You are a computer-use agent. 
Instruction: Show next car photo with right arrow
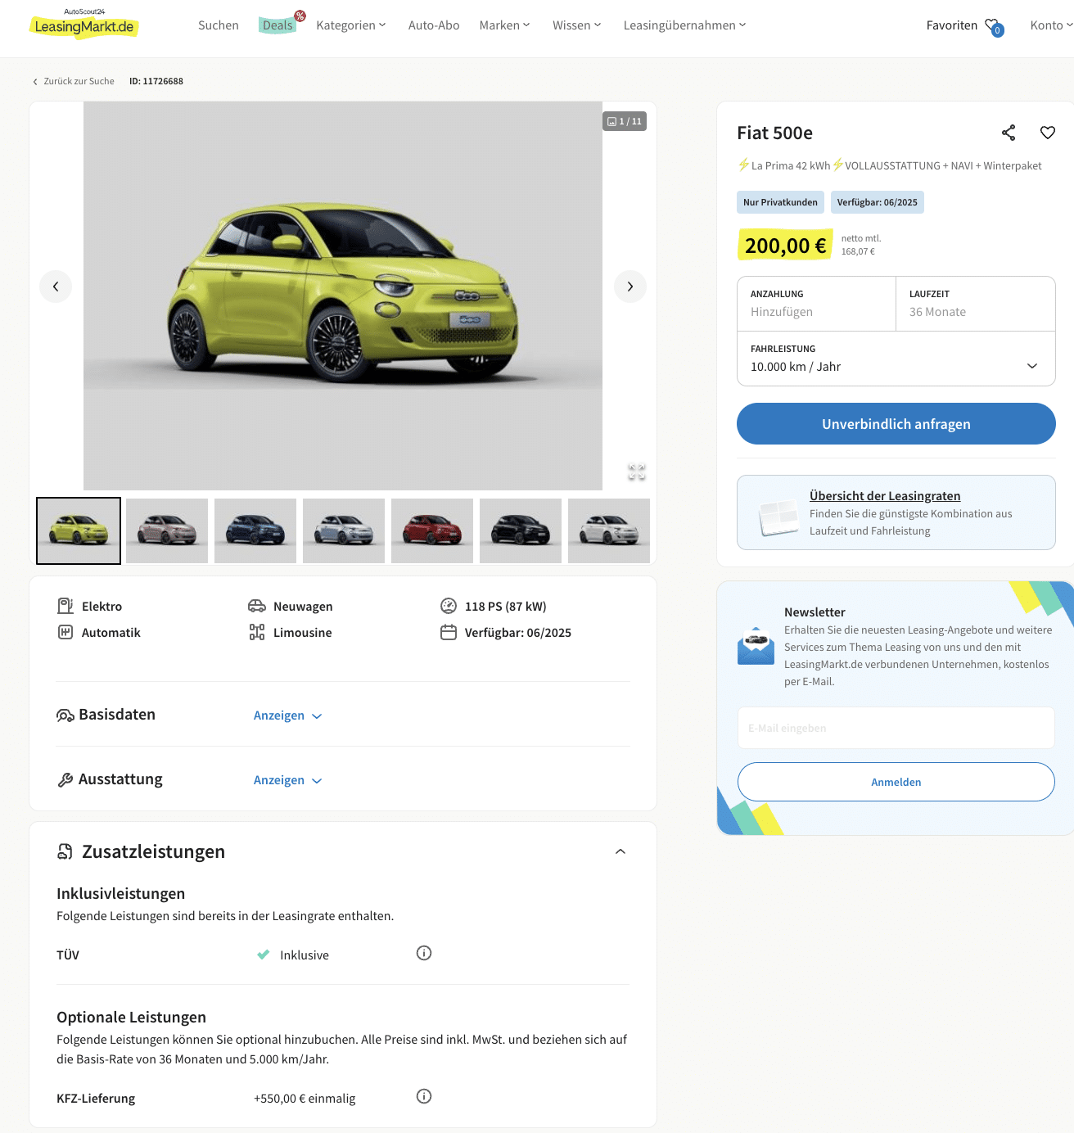(630, 287)
